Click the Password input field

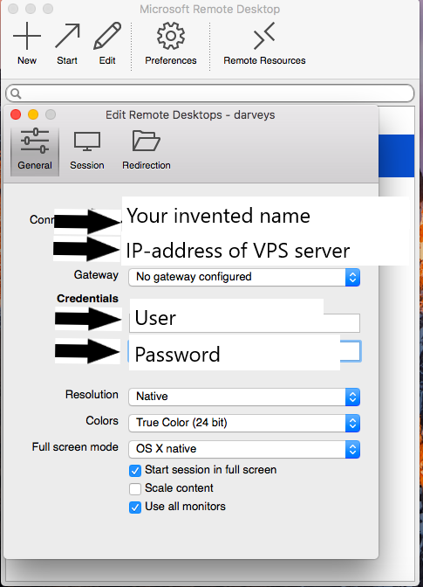click(x=244, y=351)
